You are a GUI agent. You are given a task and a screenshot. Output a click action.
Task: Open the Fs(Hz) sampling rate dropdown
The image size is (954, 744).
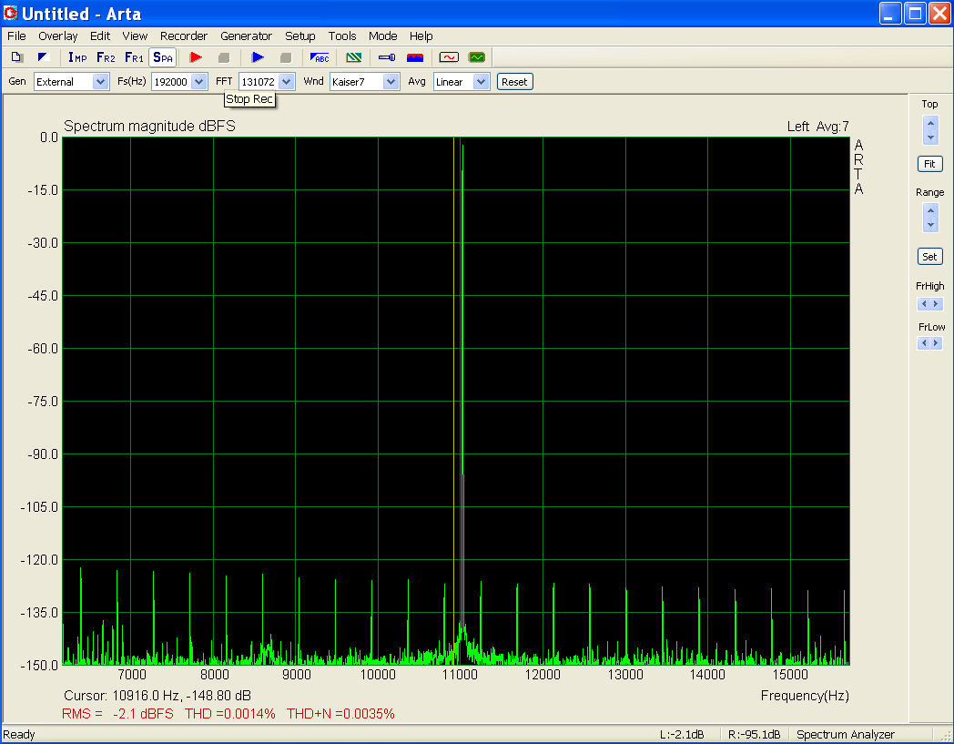[x=179, y=82]
